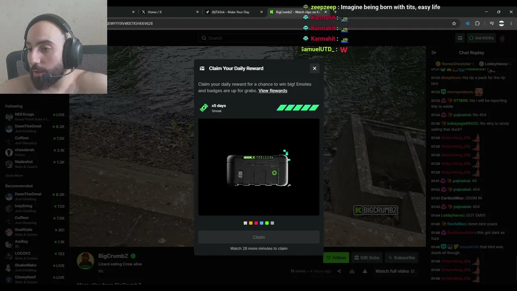Select the blue rarity swatch
517x291 pixels.
(x=261, y=223)
